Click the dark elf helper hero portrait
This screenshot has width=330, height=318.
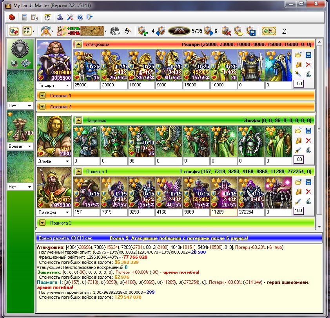(54, 188)
